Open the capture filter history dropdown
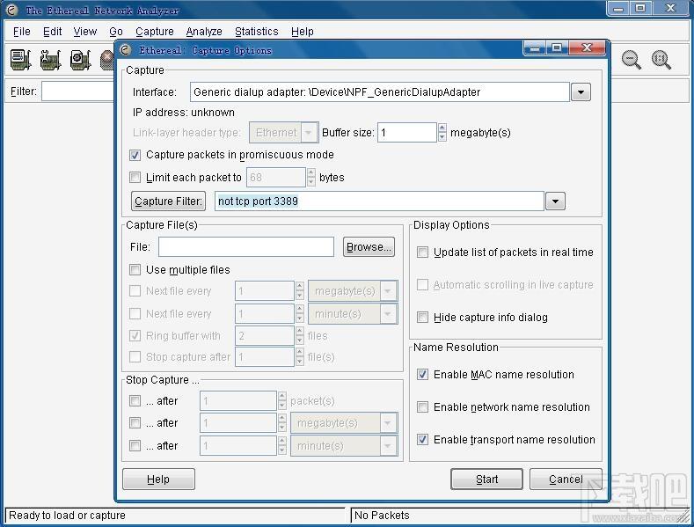This screenshot has width=694, height=527. (x=555, y=201)
